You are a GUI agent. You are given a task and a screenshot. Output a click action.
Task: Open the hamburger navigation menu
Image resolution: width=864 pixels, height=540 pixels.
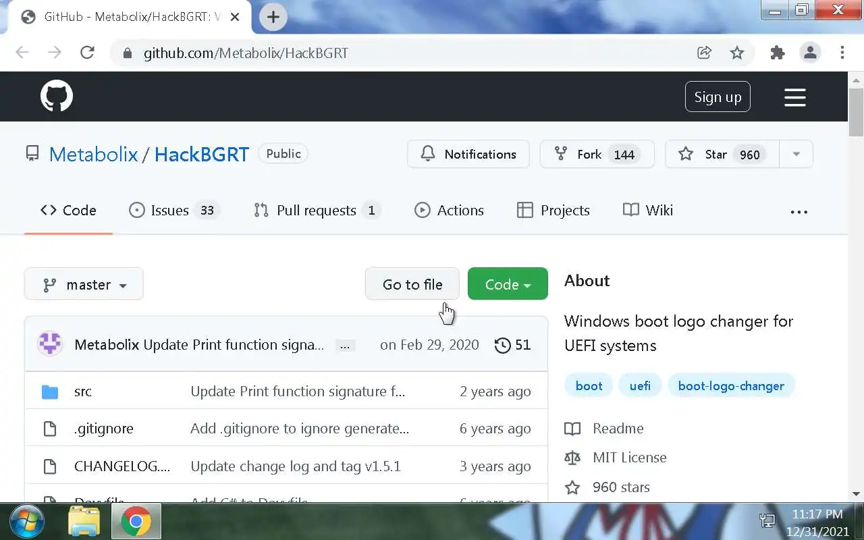[795, 97]
